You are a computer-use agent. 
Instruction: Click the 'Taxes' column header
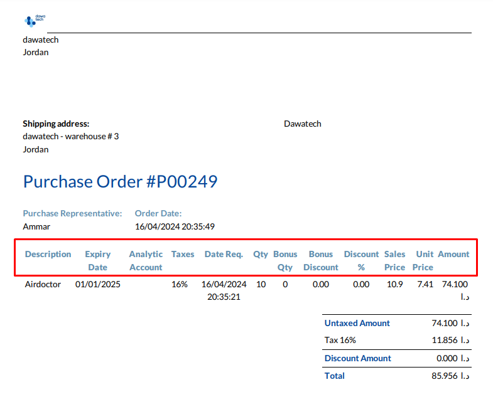click(183, 254)
